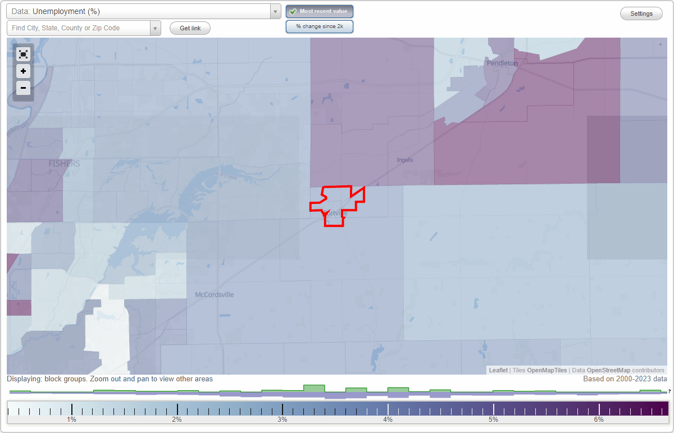This screenshot has height=433, width=674.
Task: Click the green checkmark on Most recent value
Action: (x=294, y=11)
